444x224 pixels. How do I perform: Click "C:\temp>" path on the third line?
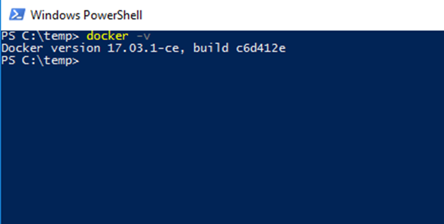pyautogui.click(x=50, y=61)
